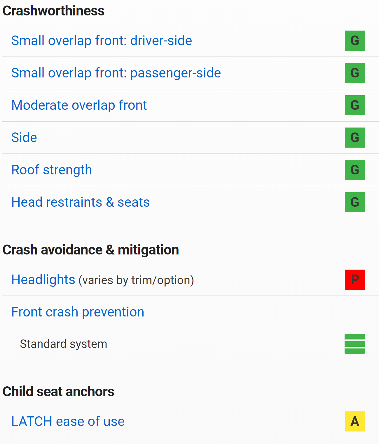Open the Side crash test link
The image size is (379, 444).
coord(24,137)
